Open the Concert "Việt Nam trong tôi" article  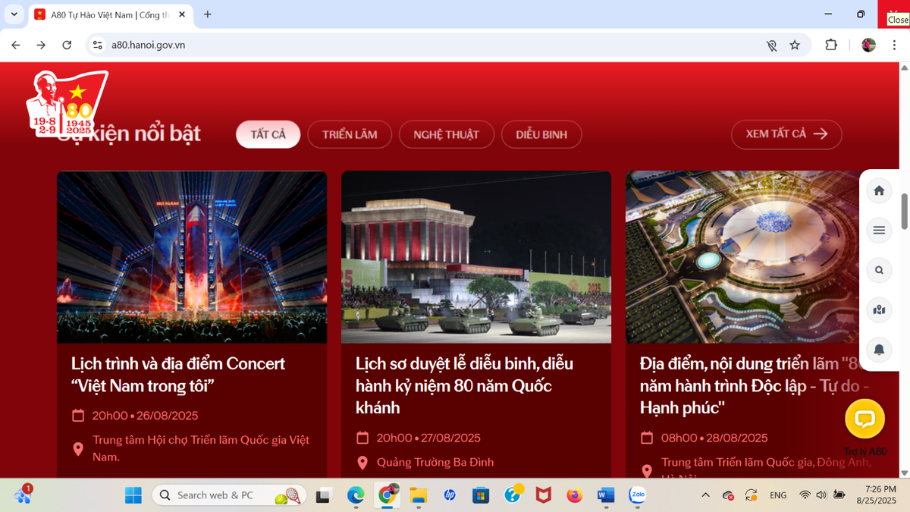click(178, 375)
